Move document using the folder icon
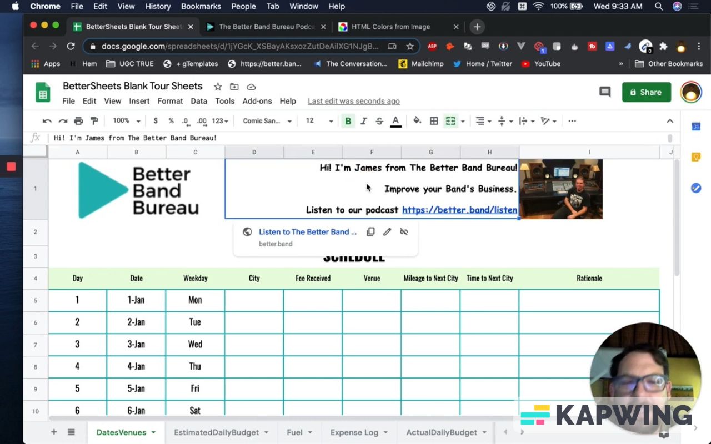This screenshot has height=444, width=711. 234,87
